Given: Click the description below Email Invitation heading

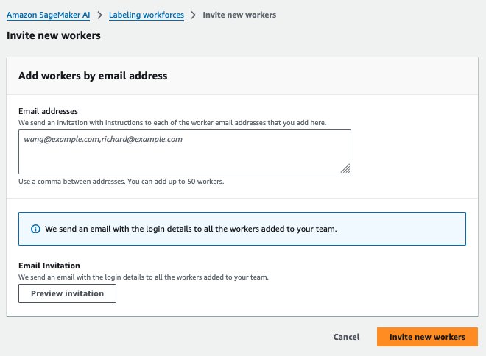Looking at the screenshot, I should point(144,277).
